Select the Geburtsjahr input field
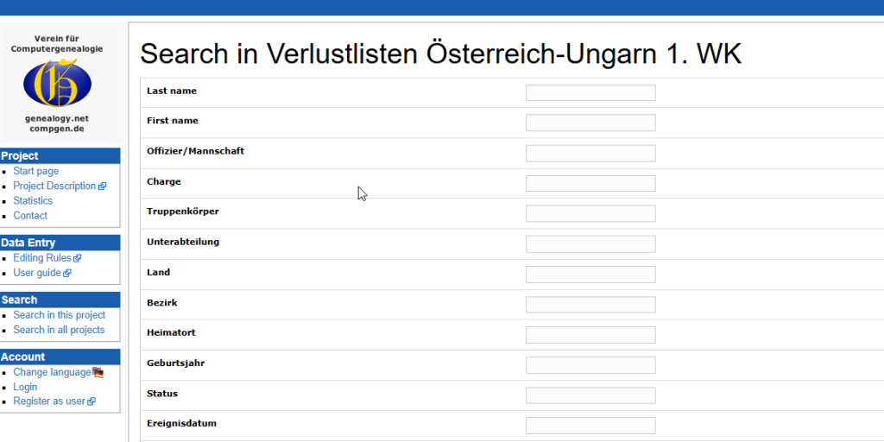 click(590, 365)
